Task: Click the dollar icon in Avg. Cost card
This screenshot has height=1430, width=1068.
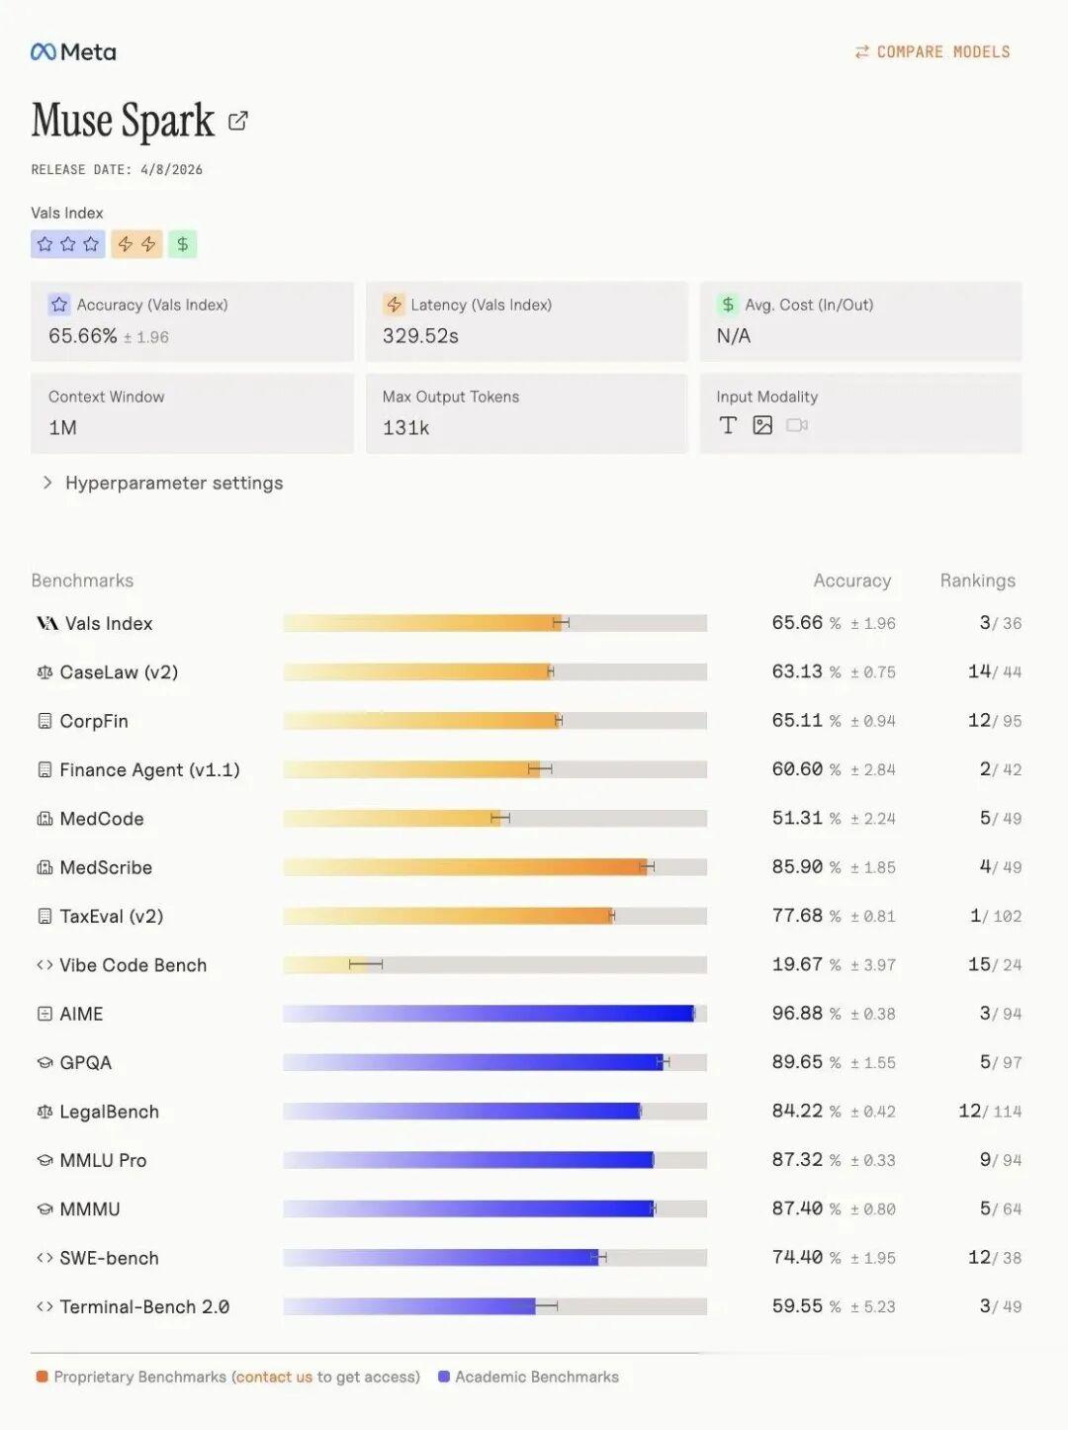Action: click(728, 305)
